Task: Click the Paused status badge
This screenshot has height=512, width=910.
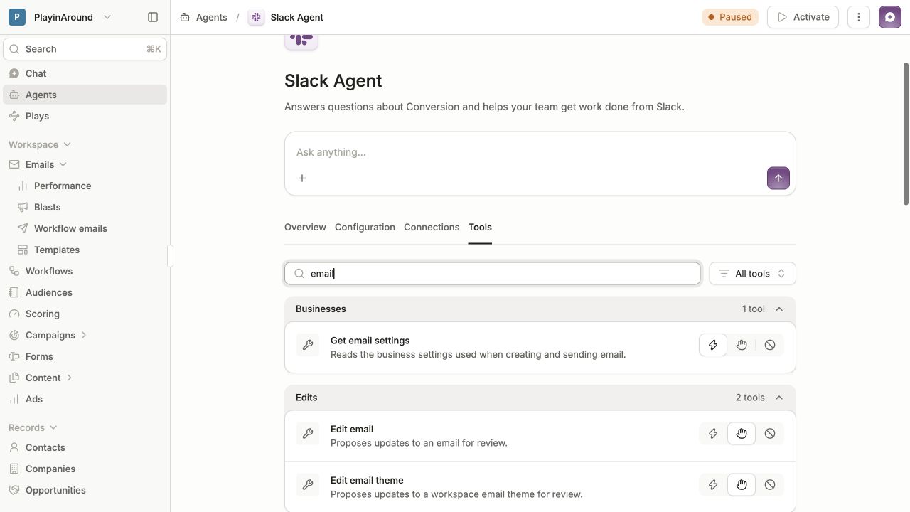Action: click(730, 17)
